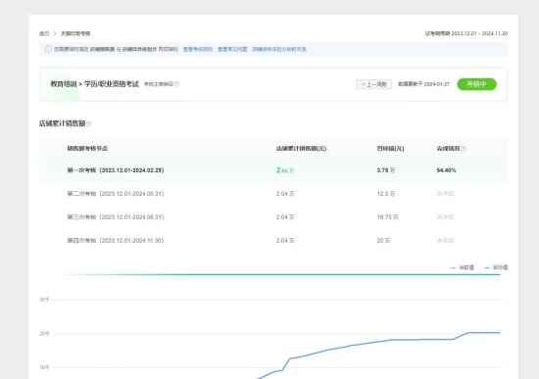
Task: Open the 查看常见问题 link
Action: click(x=232, y=50)
